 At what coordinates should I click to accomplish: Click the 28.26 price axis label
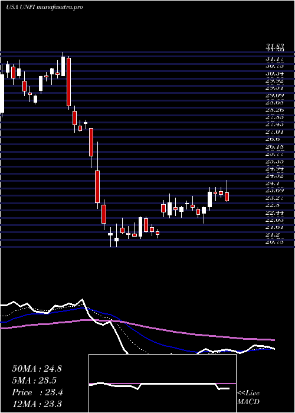click(274, 110)
